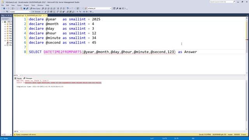Click the value 2025 on line 1
The height and width of the screenshot is (140, 249).
point(96,19)
